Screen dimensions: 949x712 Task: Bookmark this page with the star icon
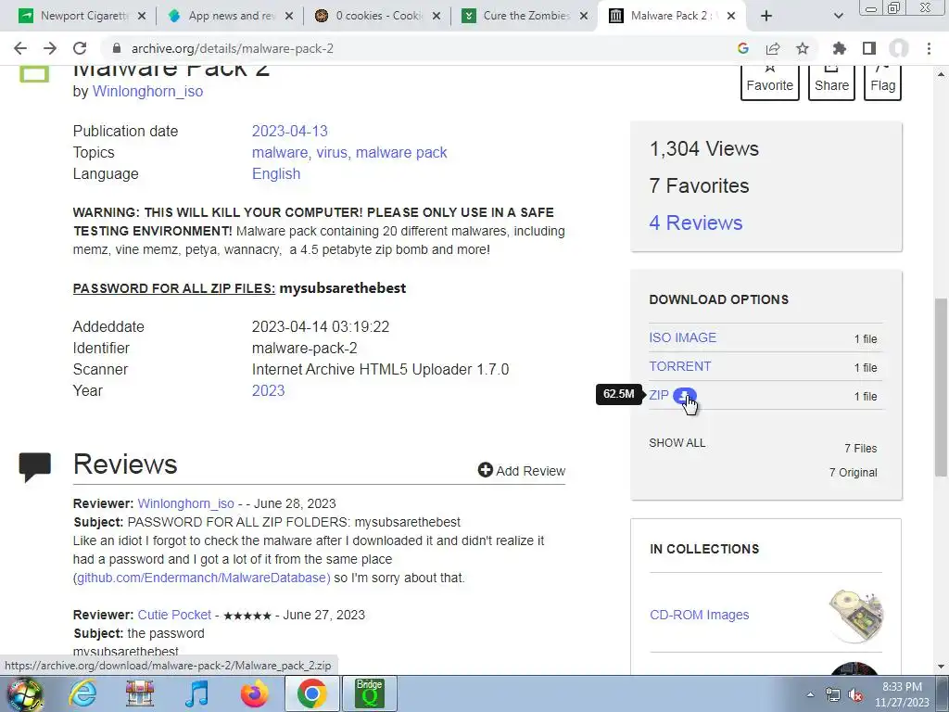[x=802, y=48]
